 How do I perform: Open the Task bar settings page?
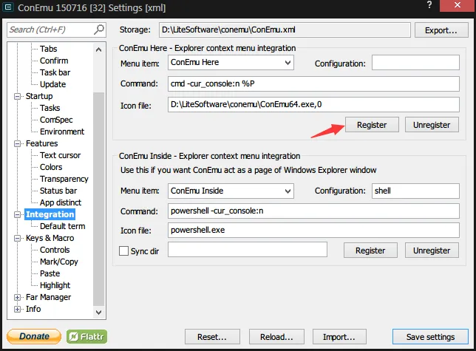55,72
